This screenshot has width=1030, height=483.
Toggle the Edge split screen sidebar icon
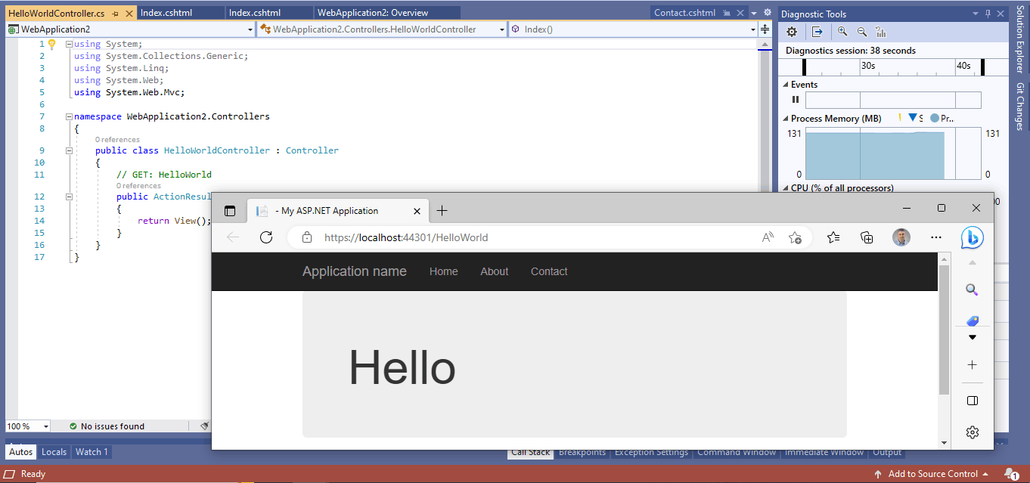coord(973,401)
